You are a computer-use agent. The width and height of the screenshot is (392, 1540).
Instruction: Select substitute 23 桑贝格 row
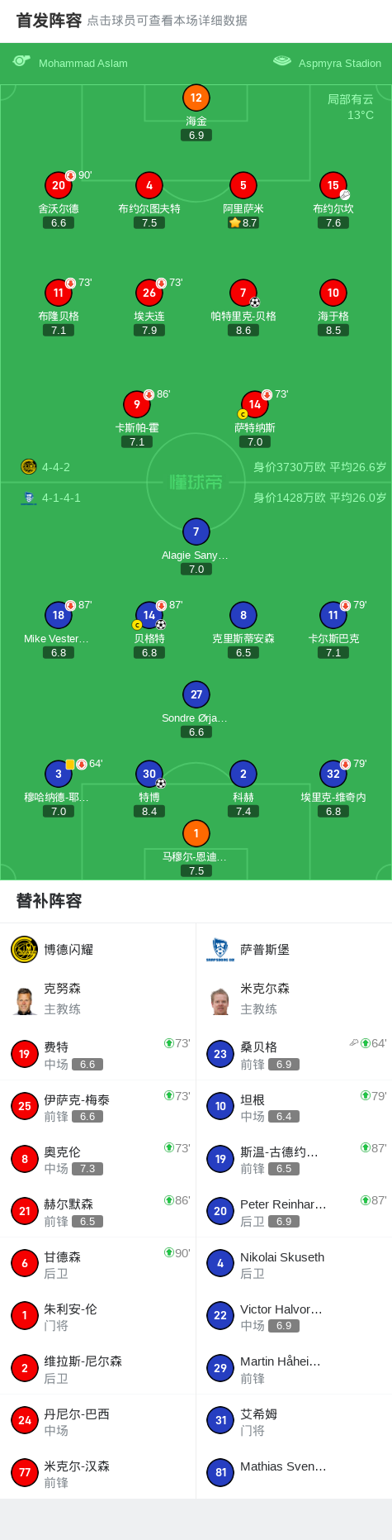[294, 1054]
